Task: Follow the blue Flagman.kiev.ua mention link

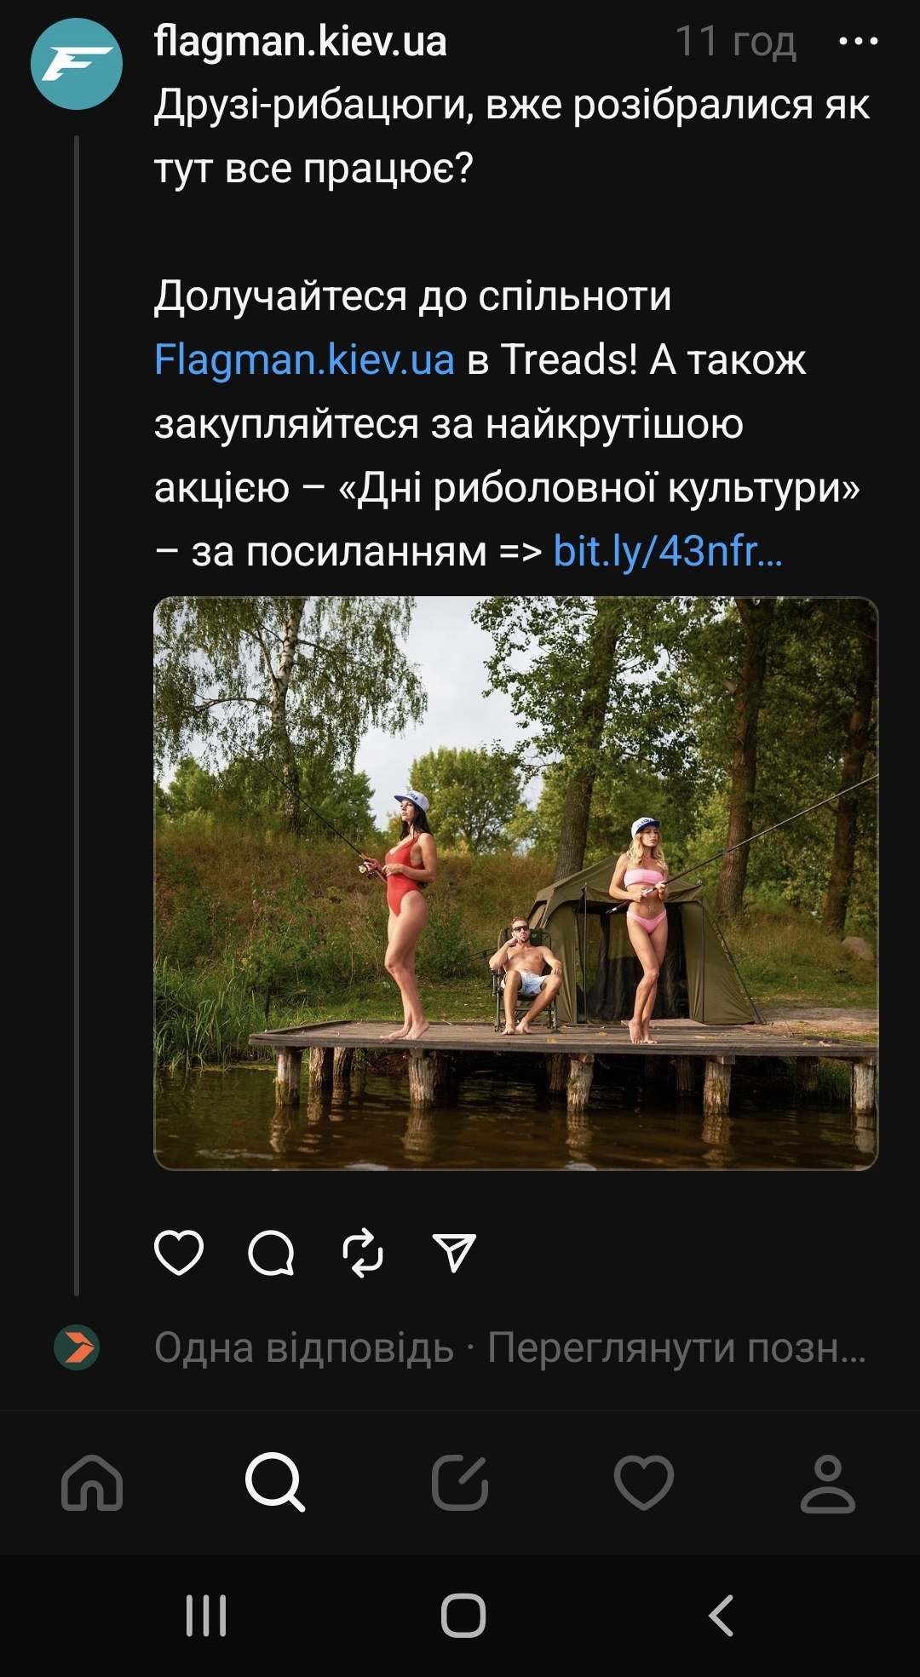Action: (x=304, y=359)
